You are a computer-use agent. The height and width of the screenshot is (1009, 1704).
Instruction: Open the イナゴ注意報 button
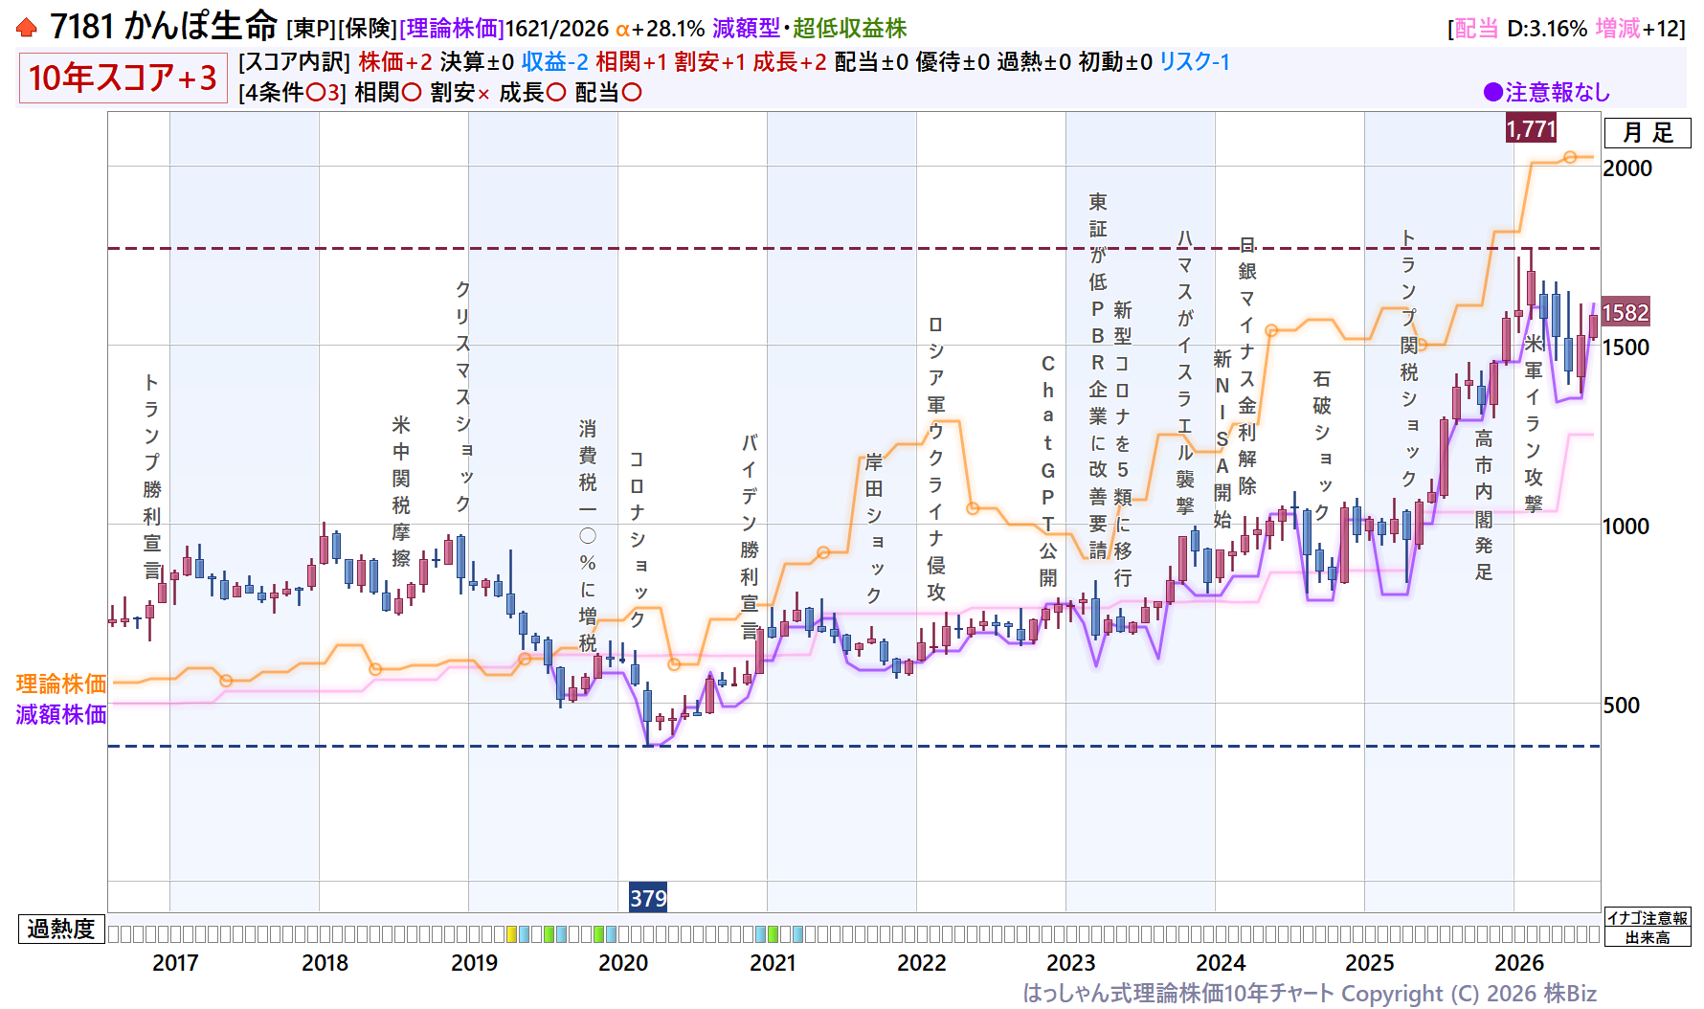point(1648,917)
